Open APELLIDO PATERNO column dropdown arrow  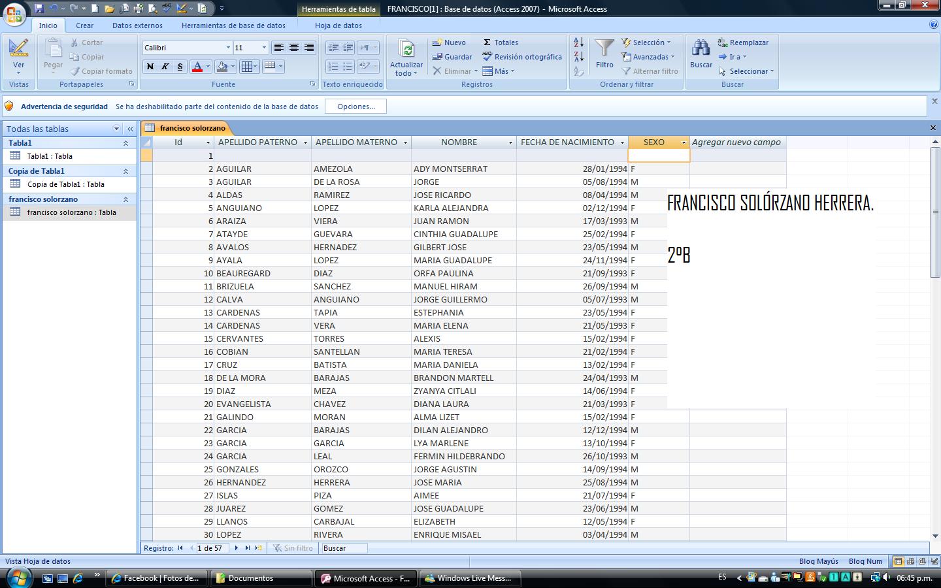coord(305,142)
